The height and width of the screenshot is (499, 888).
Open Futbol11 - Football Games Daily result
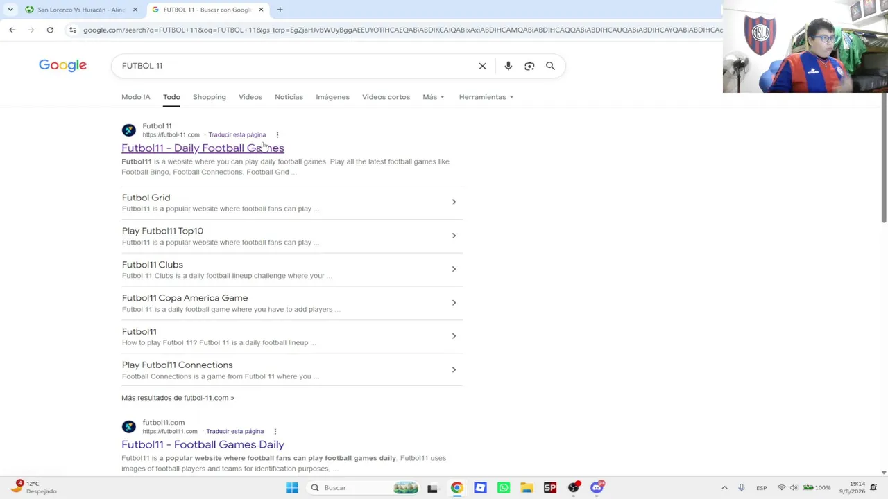(x=203, y=444)
